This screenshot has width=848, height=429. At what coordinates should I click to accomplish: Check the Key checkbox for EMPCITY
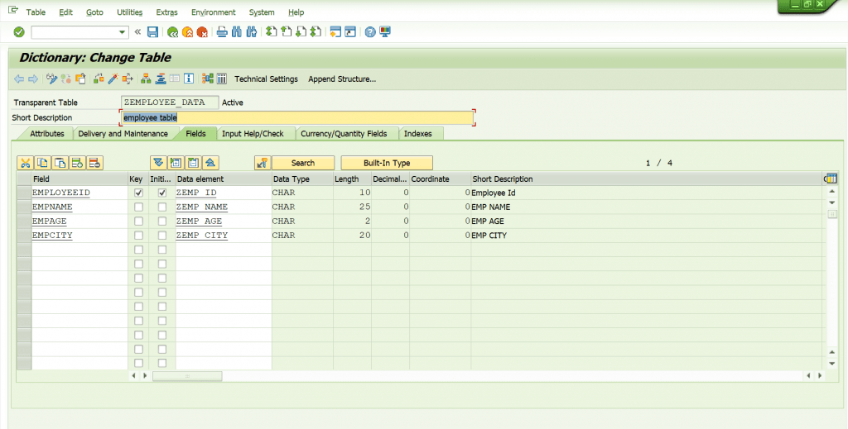click(x=139, y=236)
